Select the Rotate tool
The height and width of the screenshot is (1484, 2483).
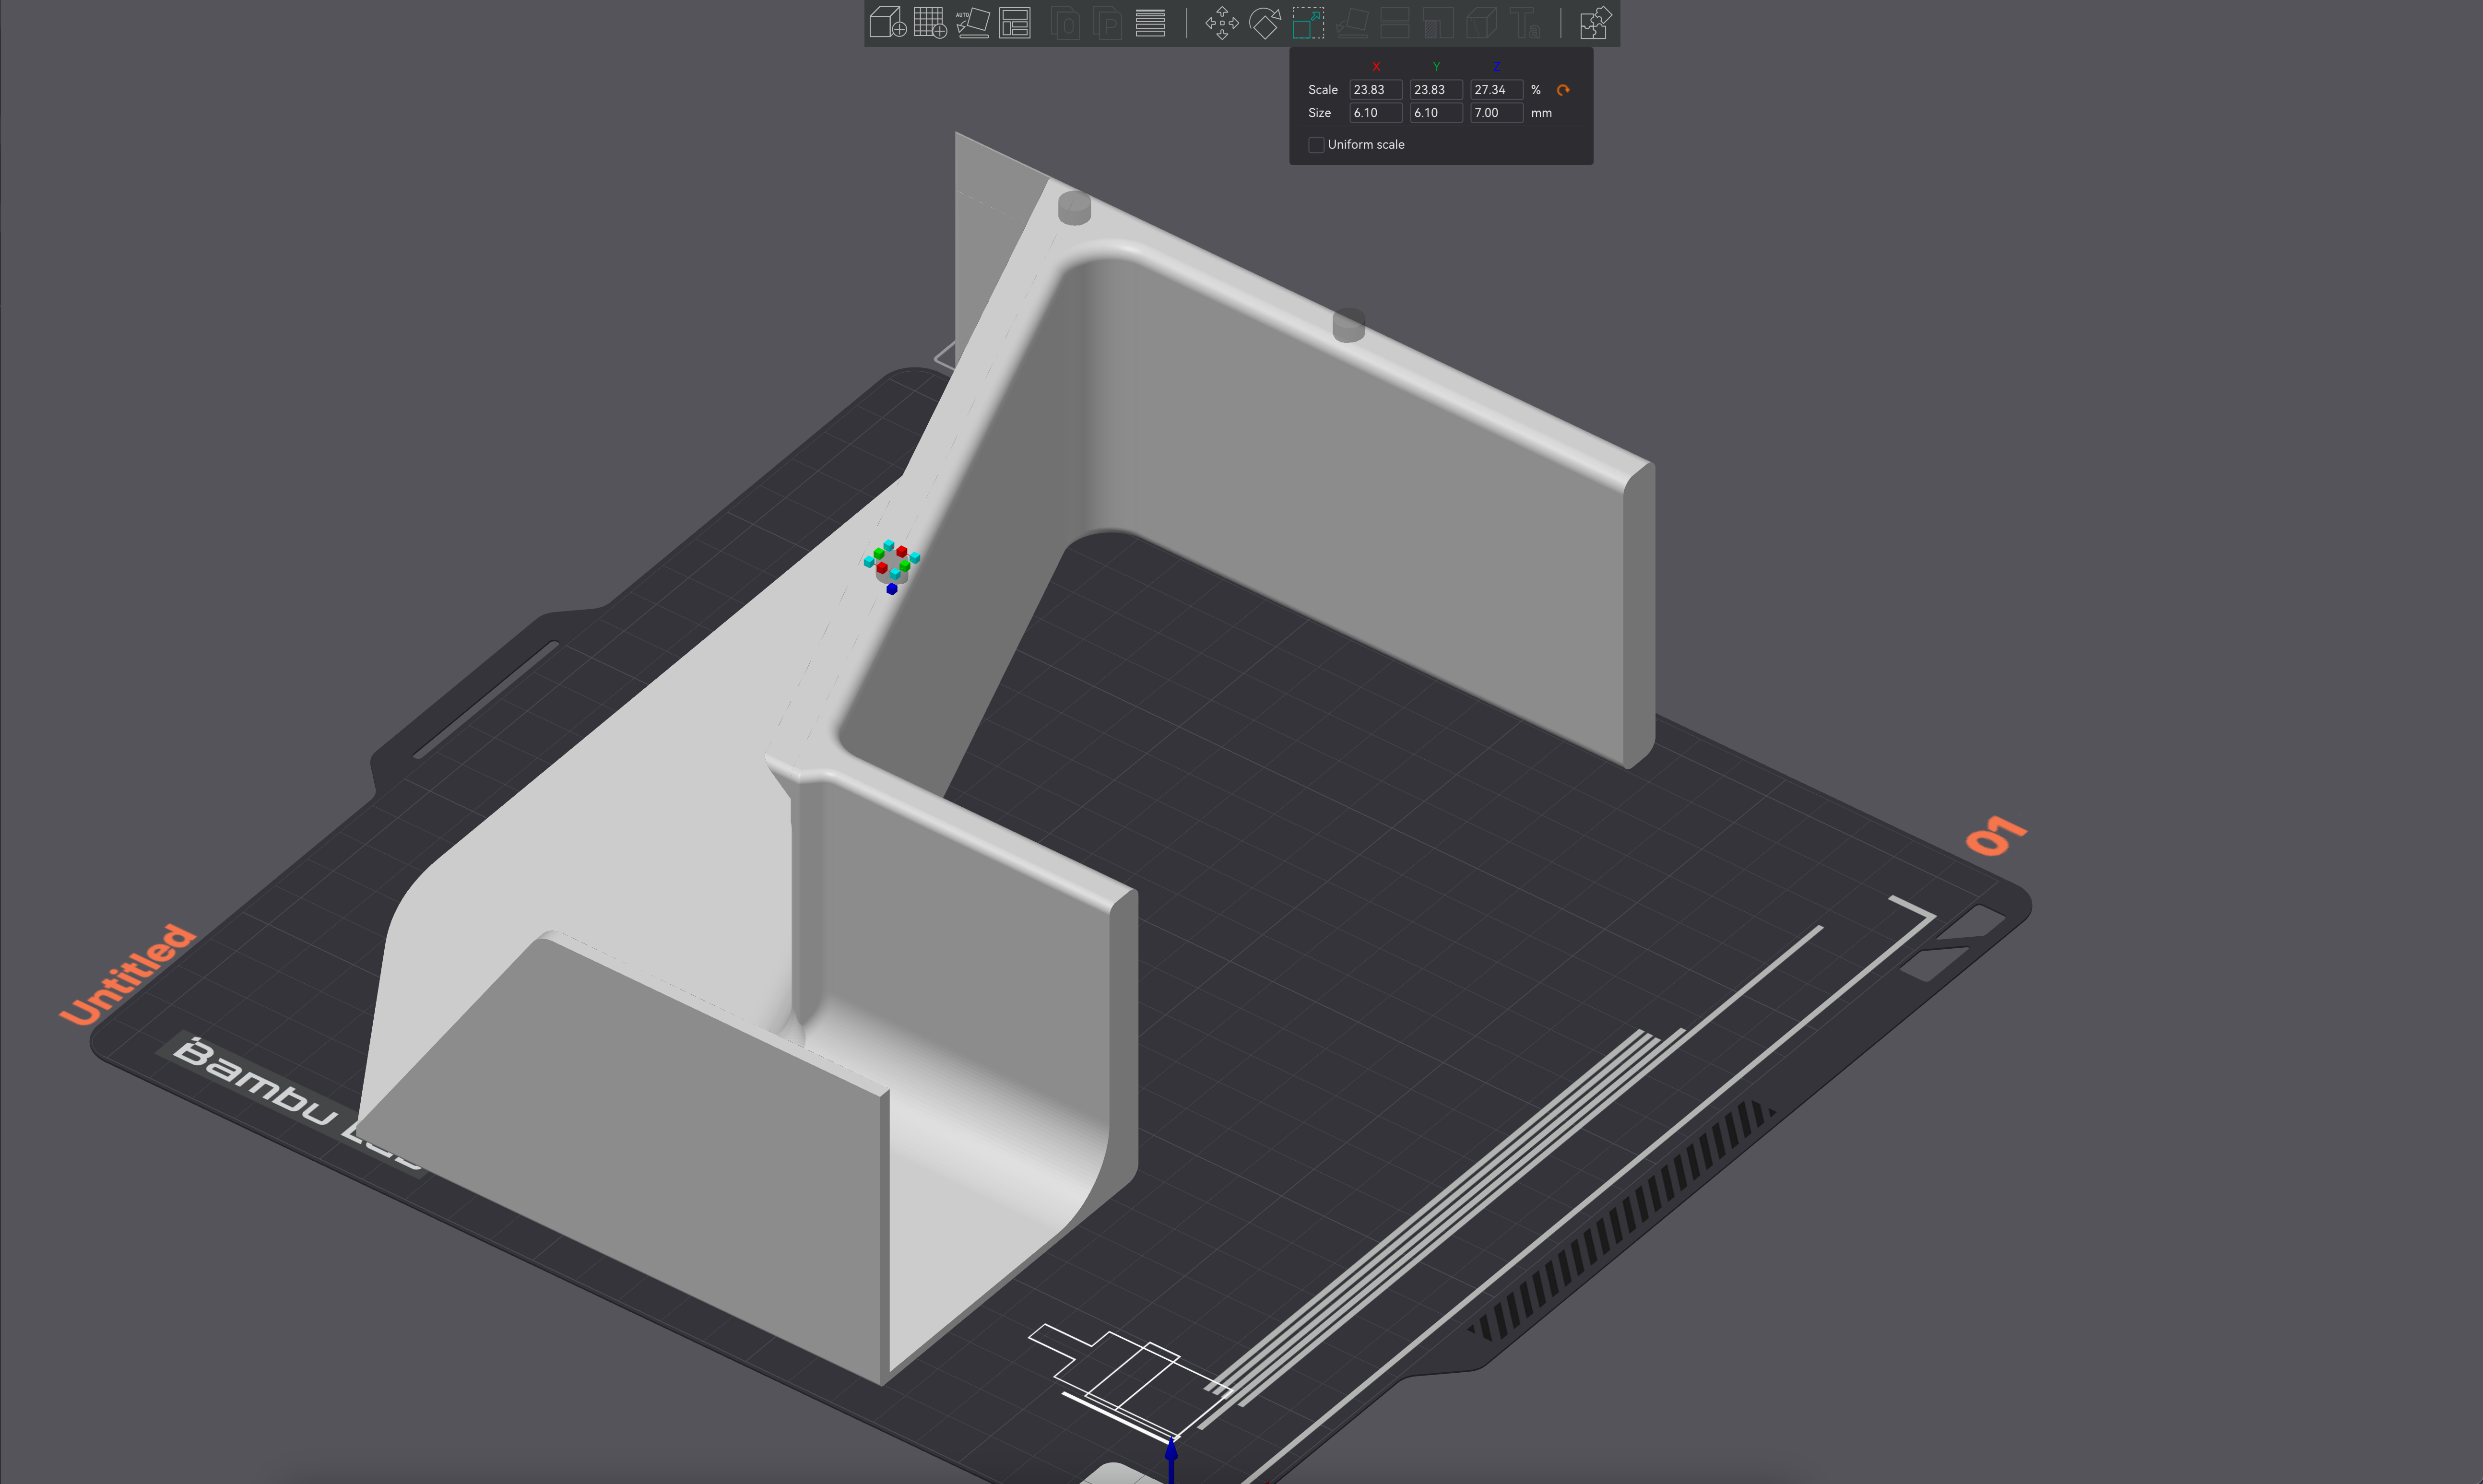[x=1265, y=22]
